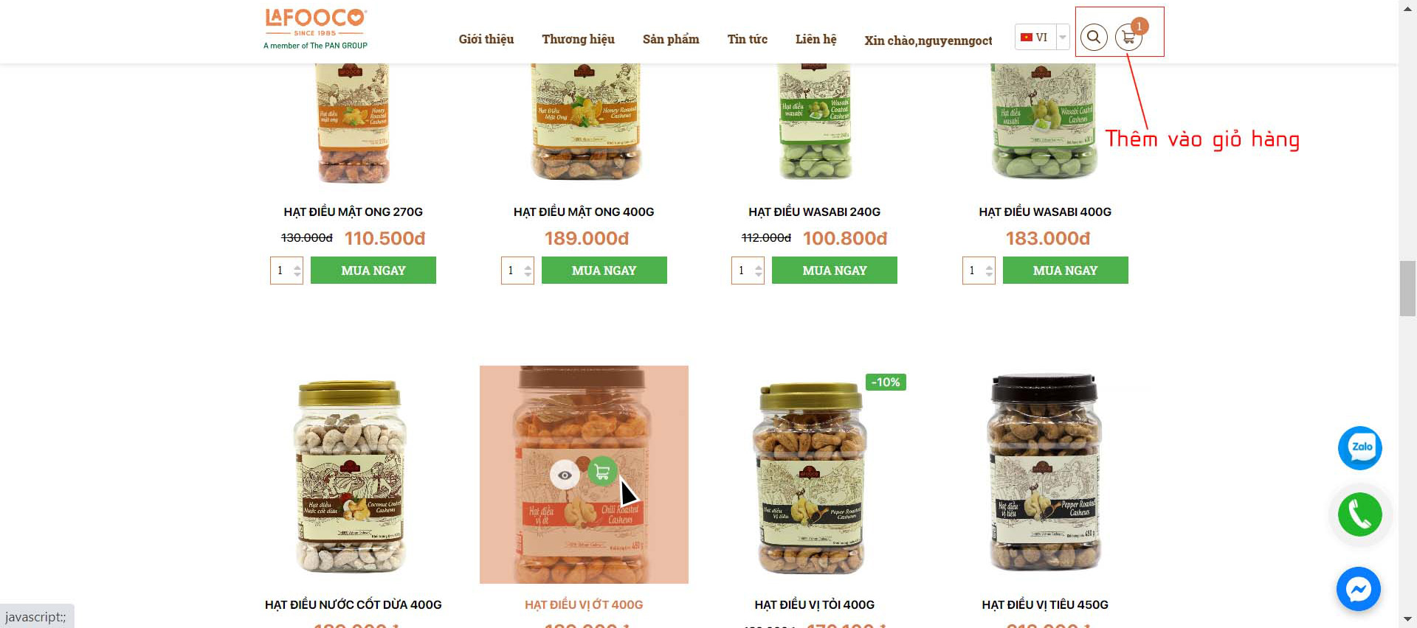Image resolution: width=1417 pixels, height=628 pixels.
Task: Click the quantity field for Hạt Điều Mật Ong 400G
Action: coord(513,271)
